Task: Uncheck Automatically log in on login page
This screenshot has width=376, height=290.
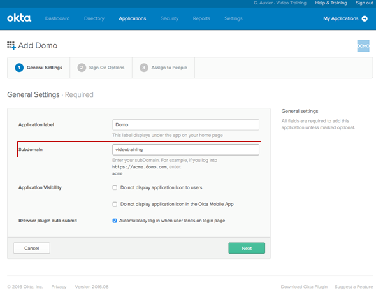Action: [x=115, y=221]
